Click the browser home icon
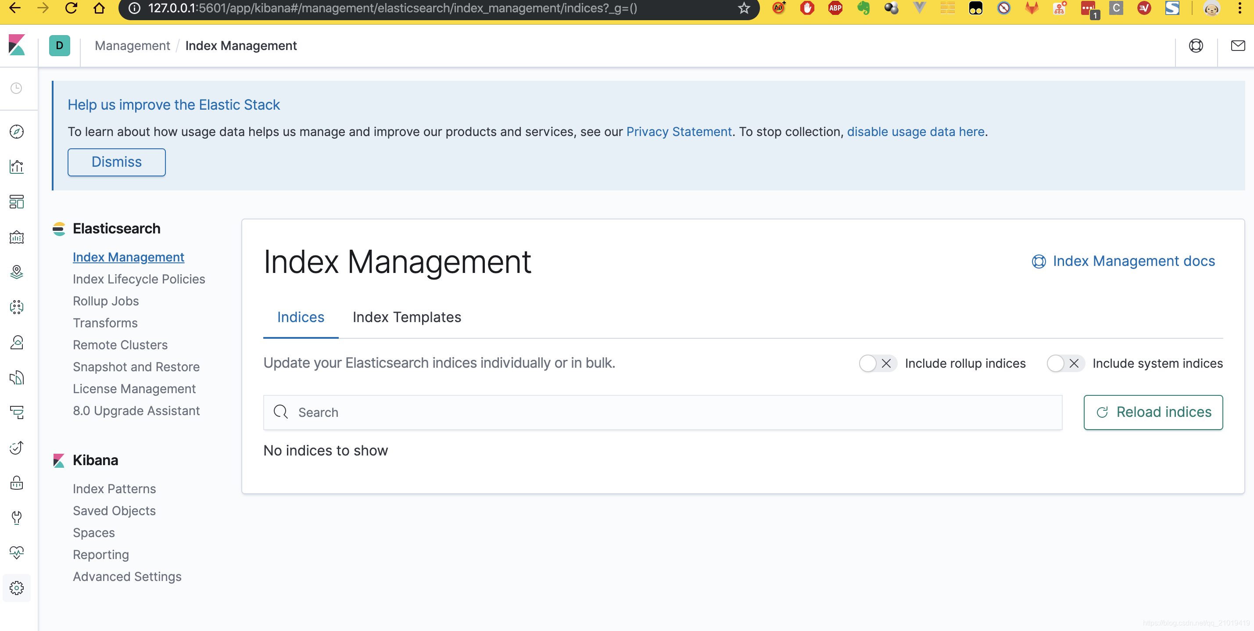The width and height of the screenshot is (1254, 631). 99,8
